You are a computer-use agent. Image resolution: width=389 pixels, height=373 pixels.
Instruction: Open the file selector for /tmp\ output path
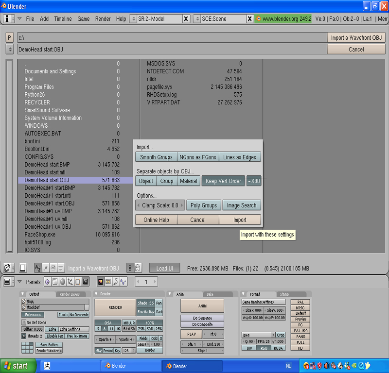[24, 302]
